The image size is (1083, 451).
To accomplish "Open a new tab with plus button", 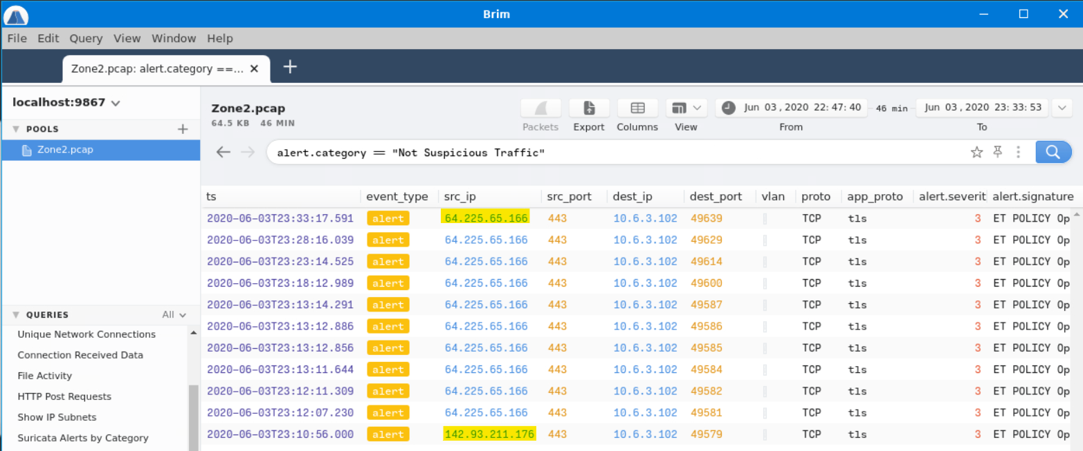I will (291, 67).
